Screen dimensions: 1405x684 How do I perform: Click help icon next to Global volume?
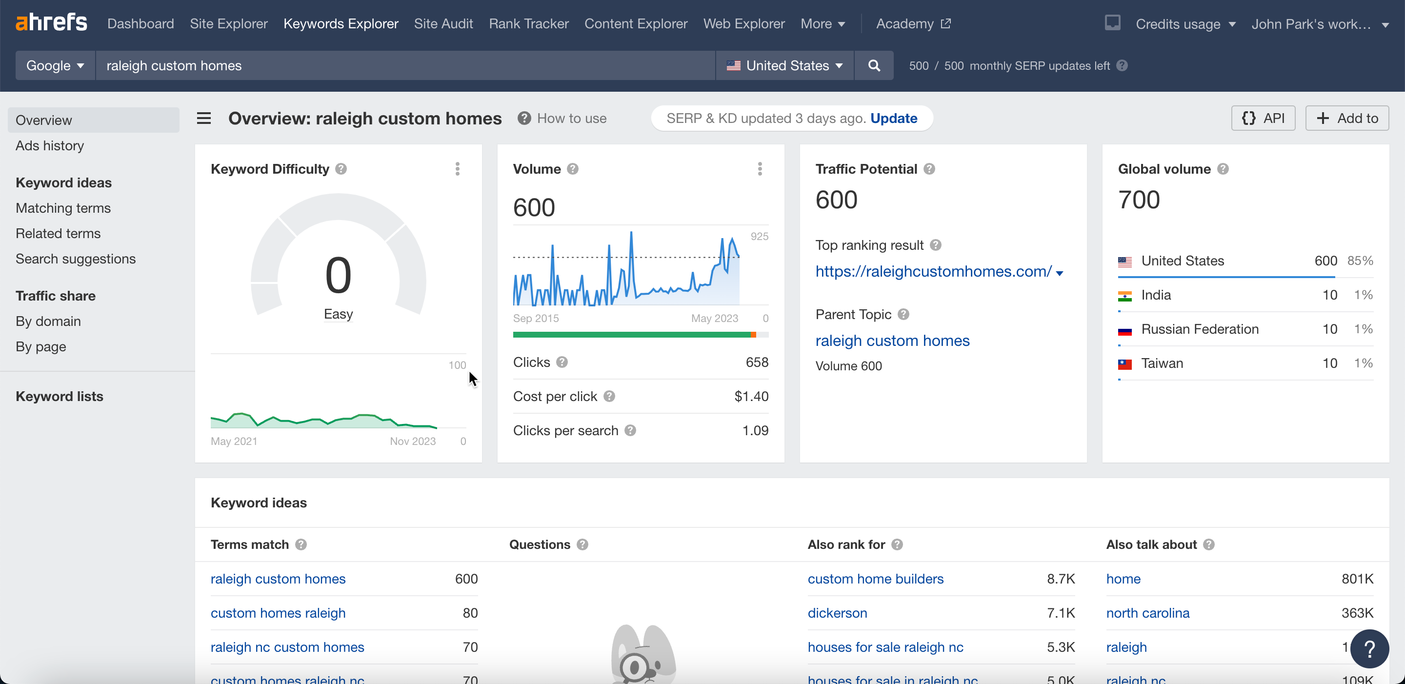pyautogui.click(x=1223, y=169)
